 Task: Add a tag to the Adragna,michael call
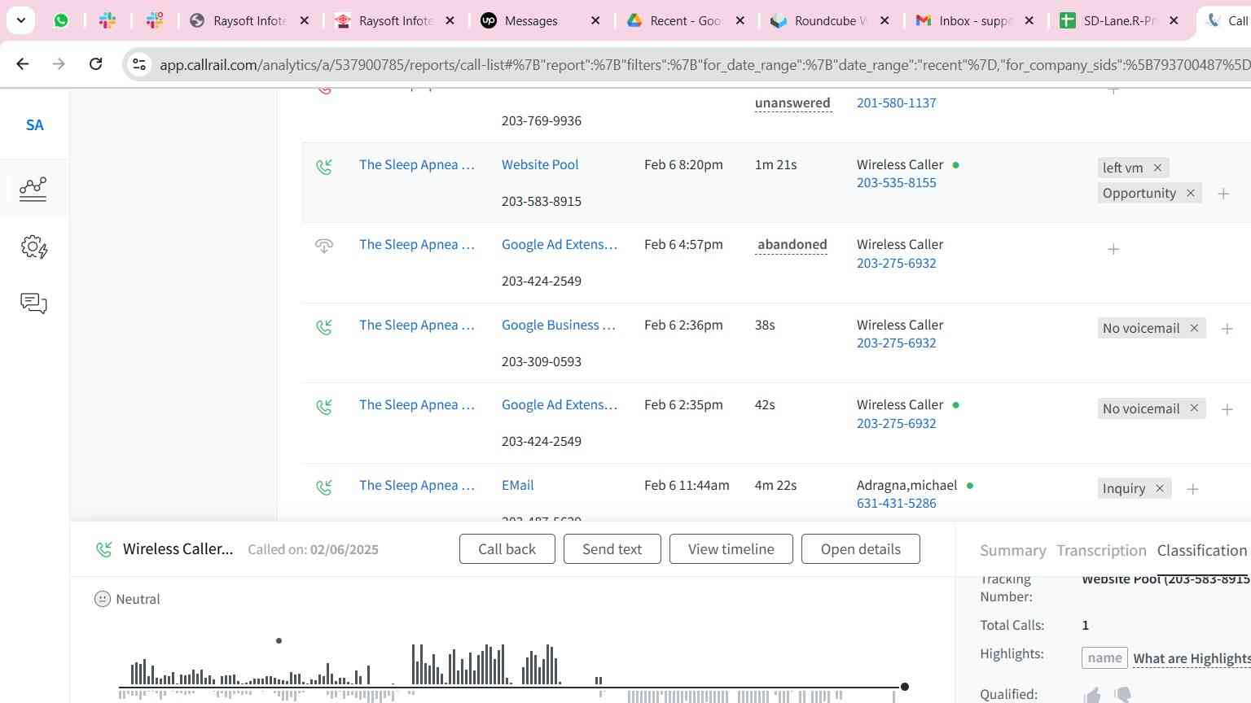pos(1192,489)
